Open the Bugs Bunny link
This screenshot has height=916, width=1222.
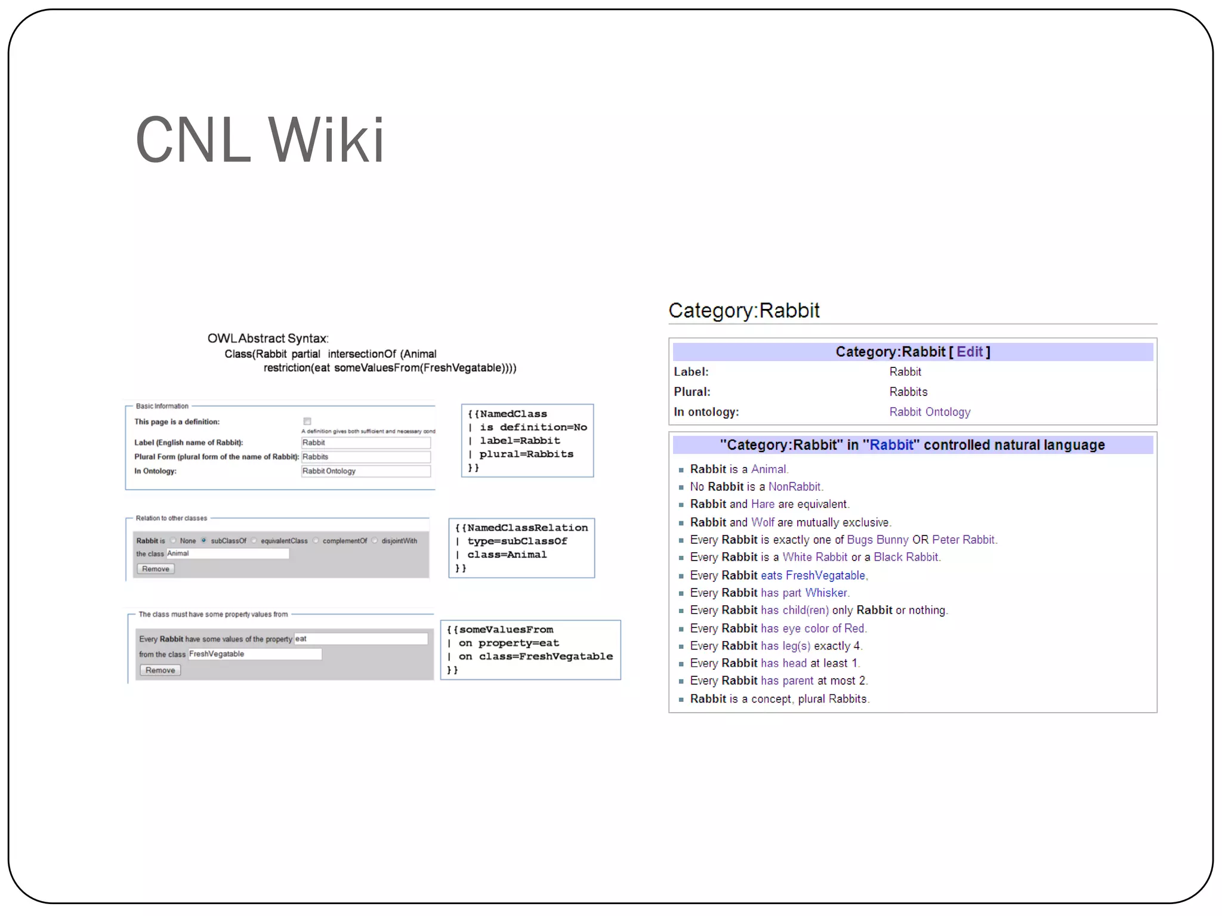(878, 540)
